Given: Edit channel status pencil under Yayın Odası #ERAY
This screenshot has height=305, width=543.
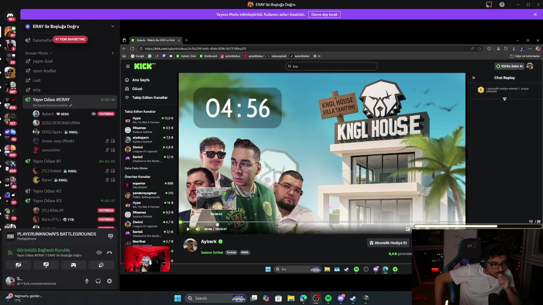Looking at the screenshot, I should [71, 105].
